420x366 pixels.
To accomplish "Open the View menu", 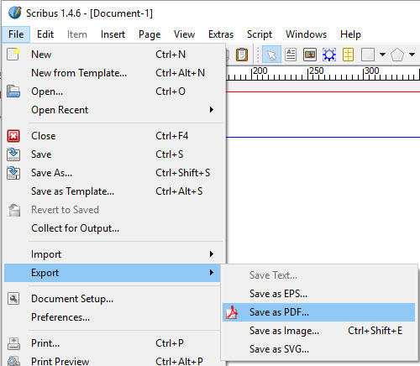I will [x=184, y=34].
